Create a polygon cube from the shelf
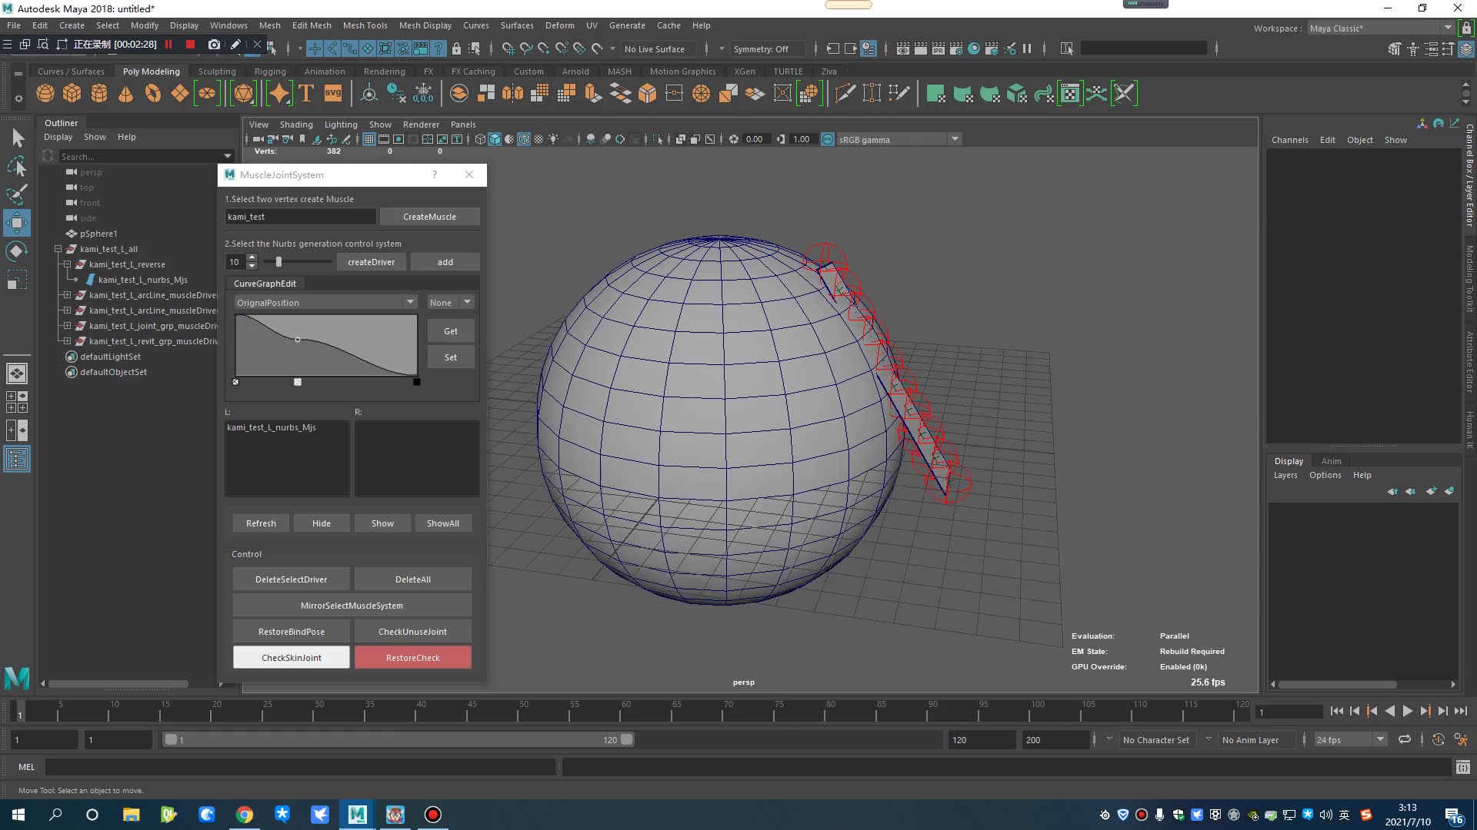The image size is (1477, 830). coord(72,94)
